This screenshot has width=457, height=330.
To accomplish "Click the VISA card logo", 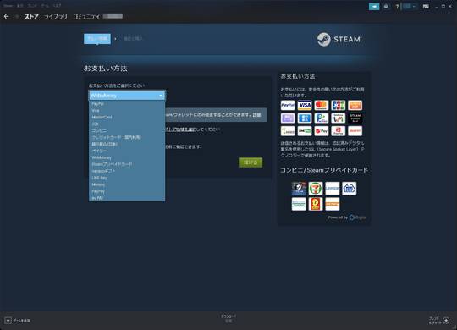I will point(305,105).
